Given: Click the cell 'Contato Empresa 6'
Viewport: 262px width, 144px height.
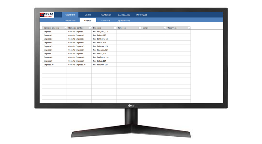Looking at the screenshot, I should coord(79,50).
